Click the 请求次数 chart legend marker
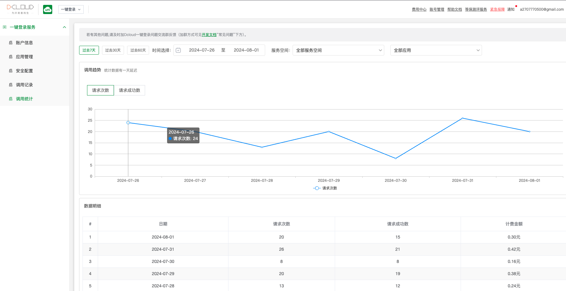Screen dimensions: 566x291 317,188
